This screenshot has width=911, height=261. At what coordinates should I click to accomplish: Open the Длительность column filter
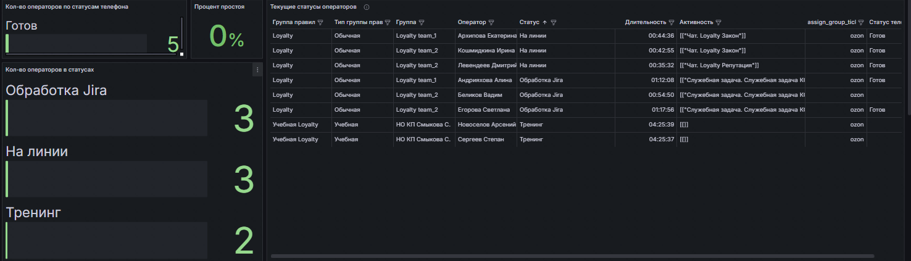(672, 22)
